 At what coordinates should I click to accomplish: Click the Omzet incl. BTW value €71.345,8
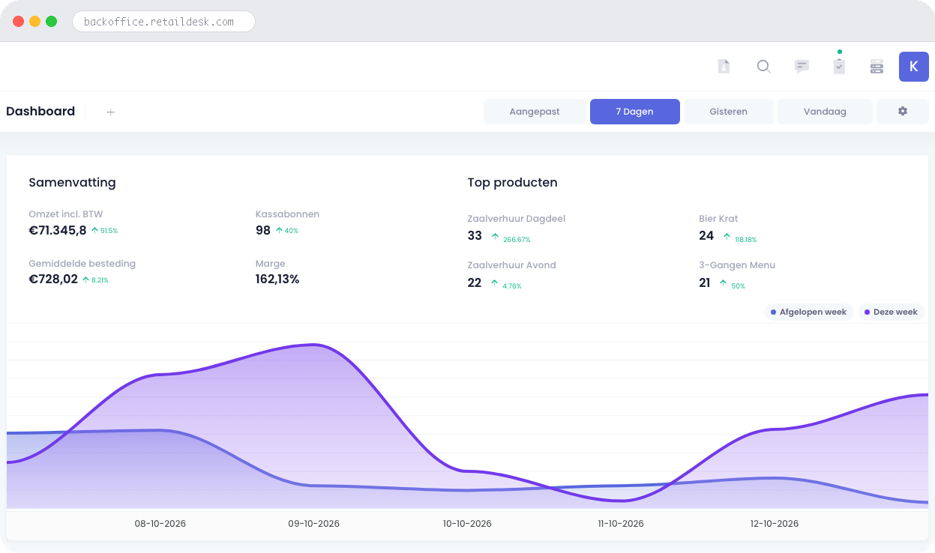[58, 230]
